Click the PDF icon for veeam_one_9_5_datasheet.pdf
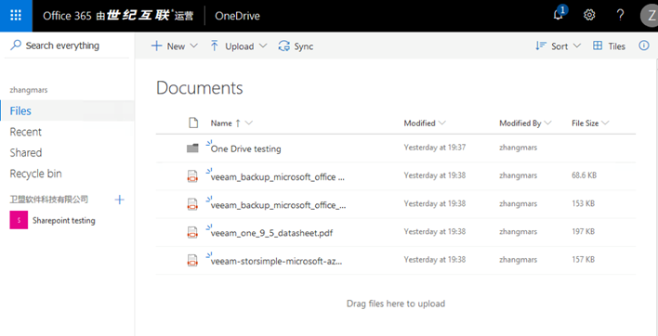Image resolution: width=658 pixels, height=336 pixels. pos(192,232)
